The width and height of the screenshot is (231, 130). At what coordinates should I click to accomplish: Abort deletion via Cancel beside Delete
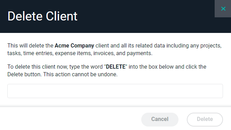pyautogui.click(x=160, y=120)
